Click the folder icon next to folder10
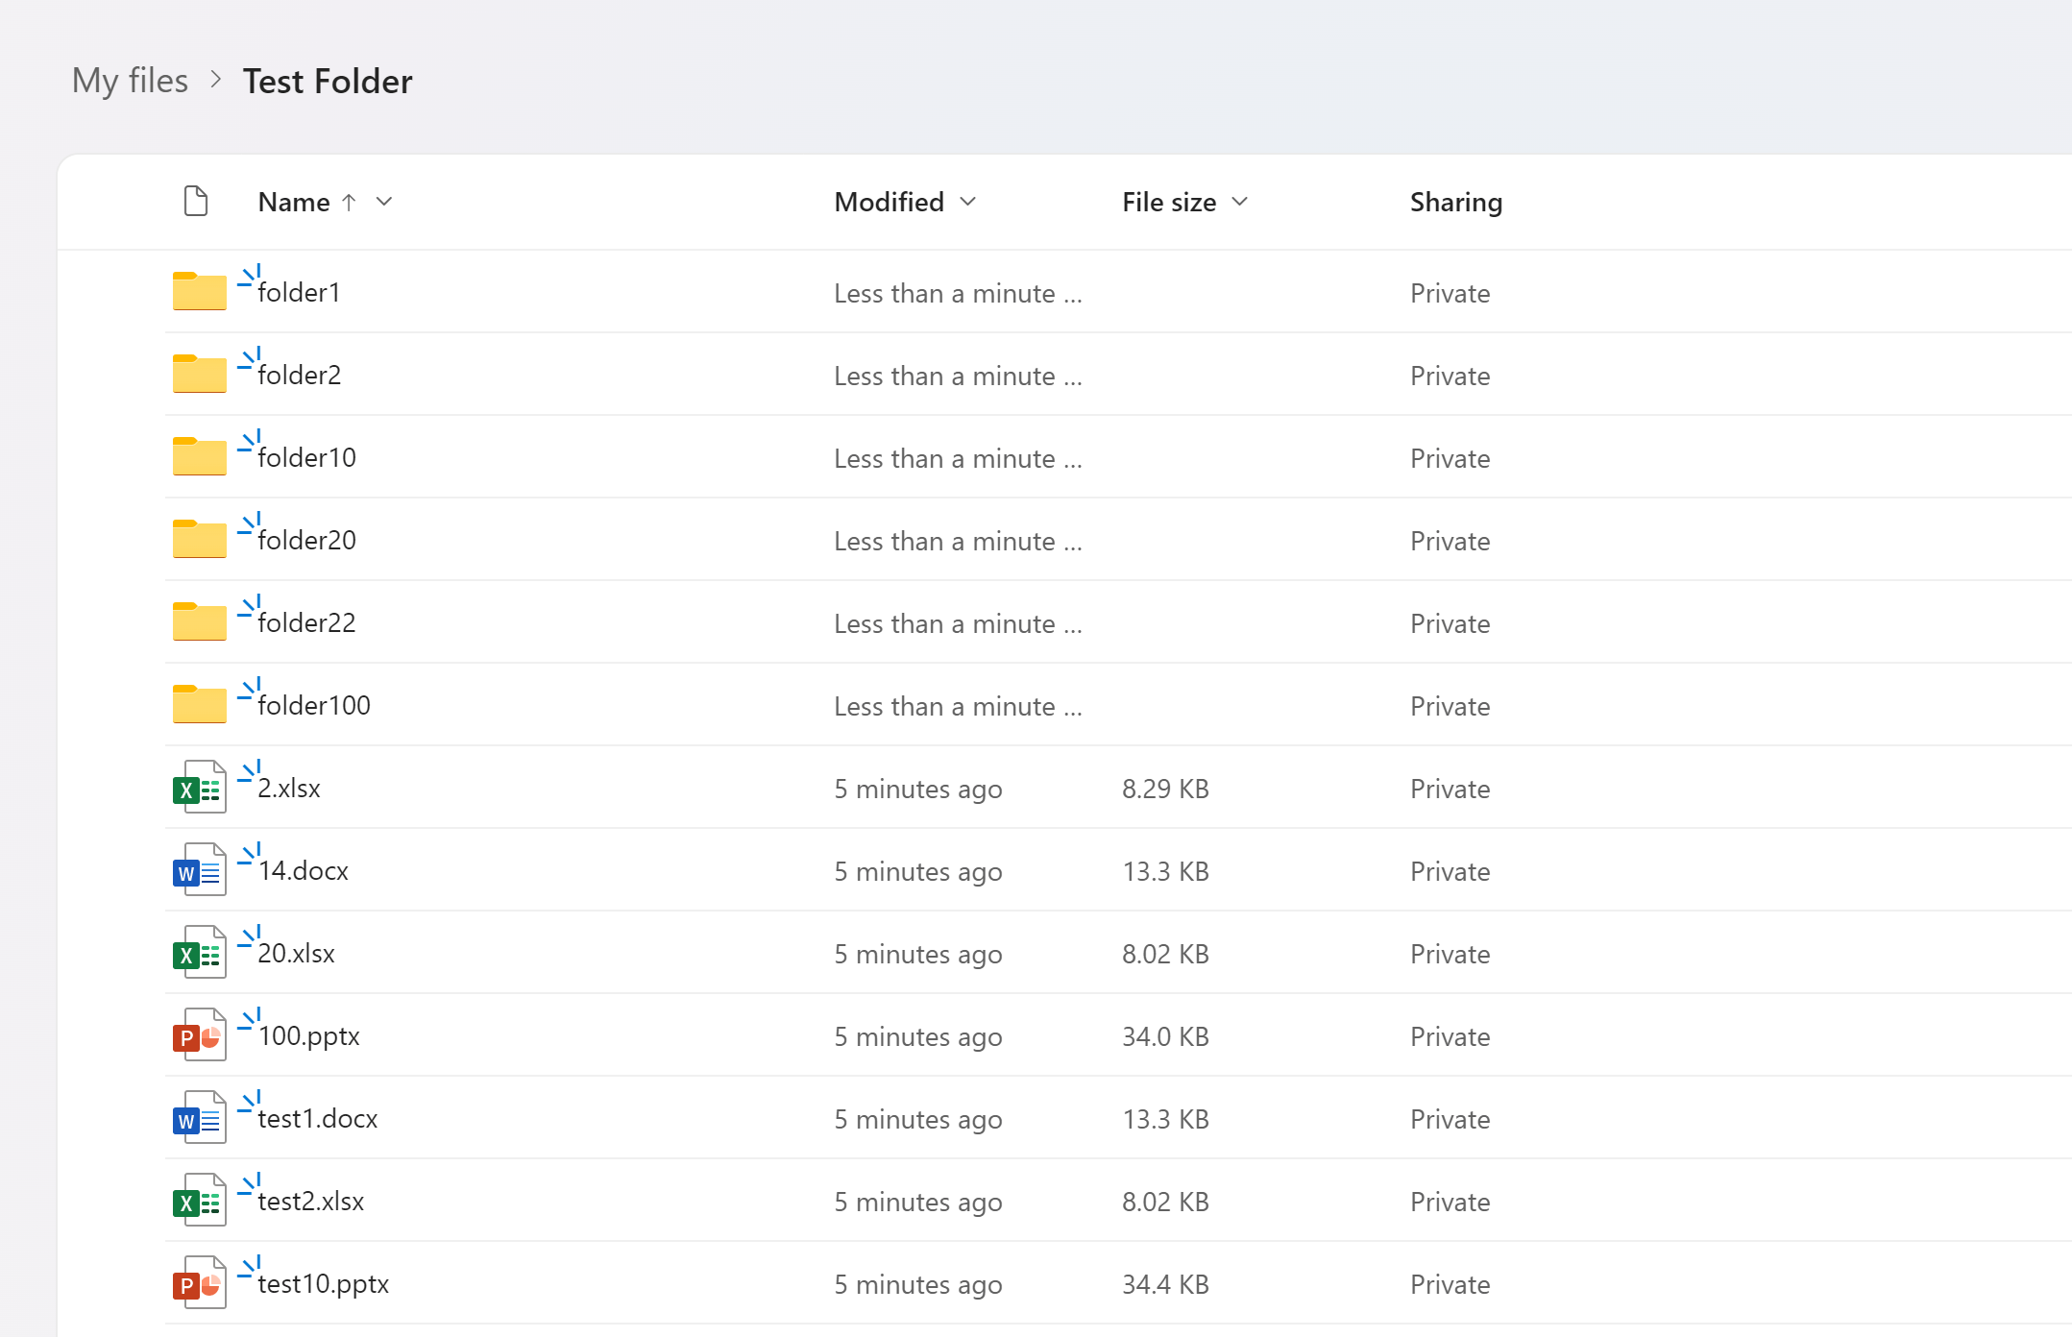The image size is (2072, 1337). 198,454
